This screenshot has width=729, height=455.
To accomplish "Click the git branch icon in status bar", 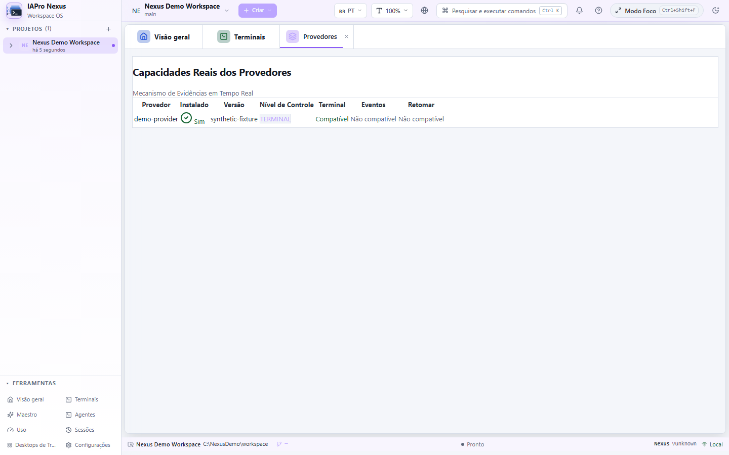I will coord(279,444).
